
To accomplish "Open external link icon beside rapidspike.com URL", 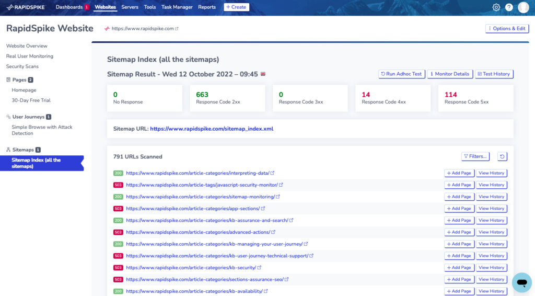I will (x=177, y=29).
